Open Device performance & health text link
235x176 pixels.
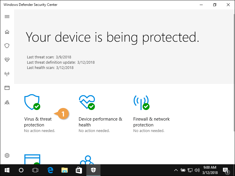[x=100, y=122]
